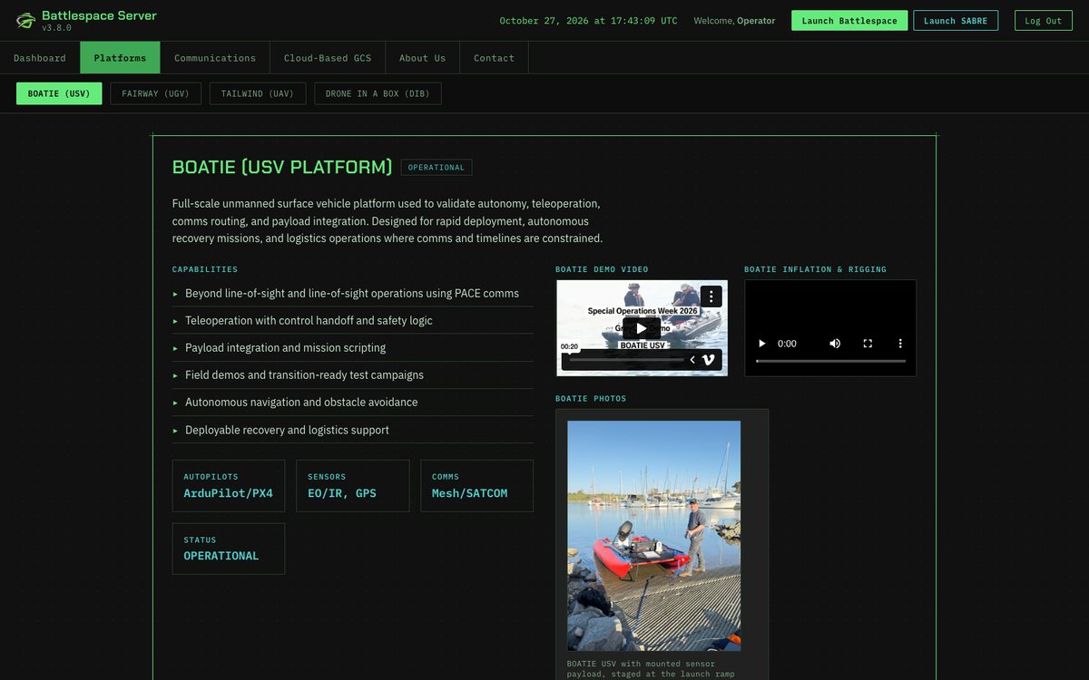This screenshot has width=1089, height=680.
Task: Click the photo caption about sensor payload
Action: pyautogui.click(x=651, y=669)
